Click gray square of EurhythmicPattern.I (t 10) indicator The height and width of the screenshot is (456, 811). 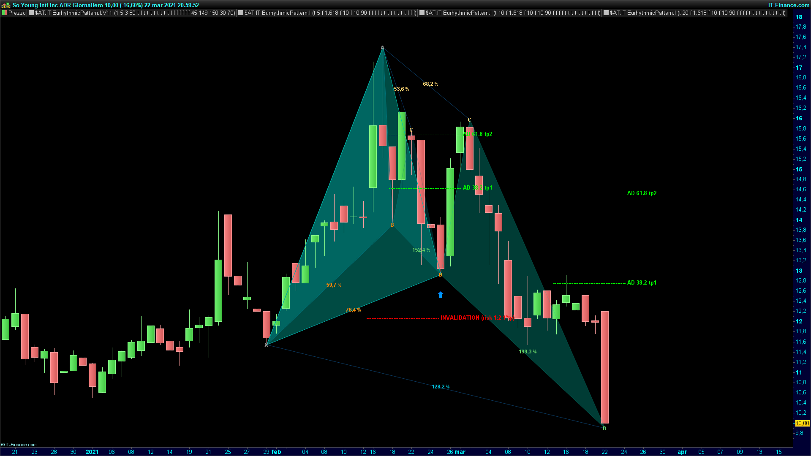[422, 13]
